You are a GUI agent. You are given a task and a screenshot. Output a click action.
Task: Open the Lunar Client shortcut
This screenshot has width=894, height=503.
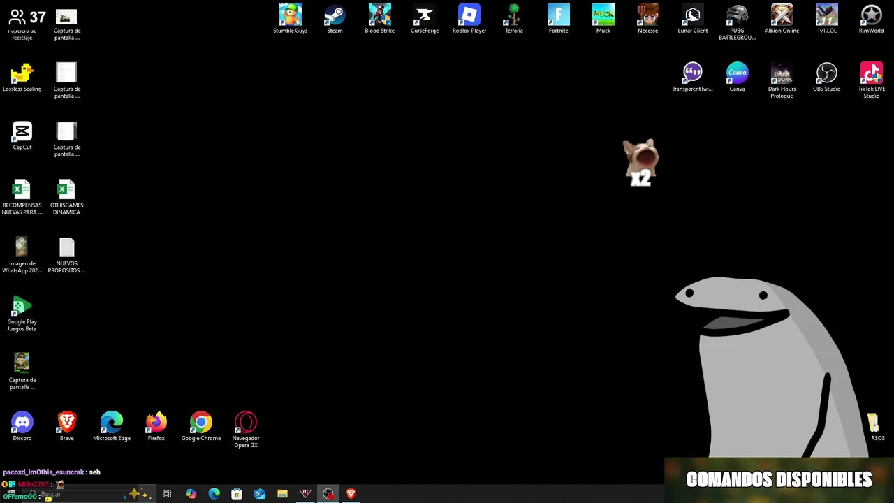pos(692,19)
